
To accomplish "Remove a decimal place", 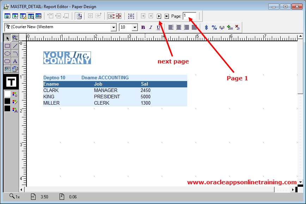I will pyautogui.click(x=237, y=27).
